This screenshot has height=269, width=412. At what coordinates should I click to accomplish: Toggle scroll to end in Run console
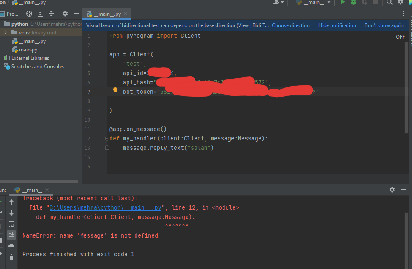11,235
